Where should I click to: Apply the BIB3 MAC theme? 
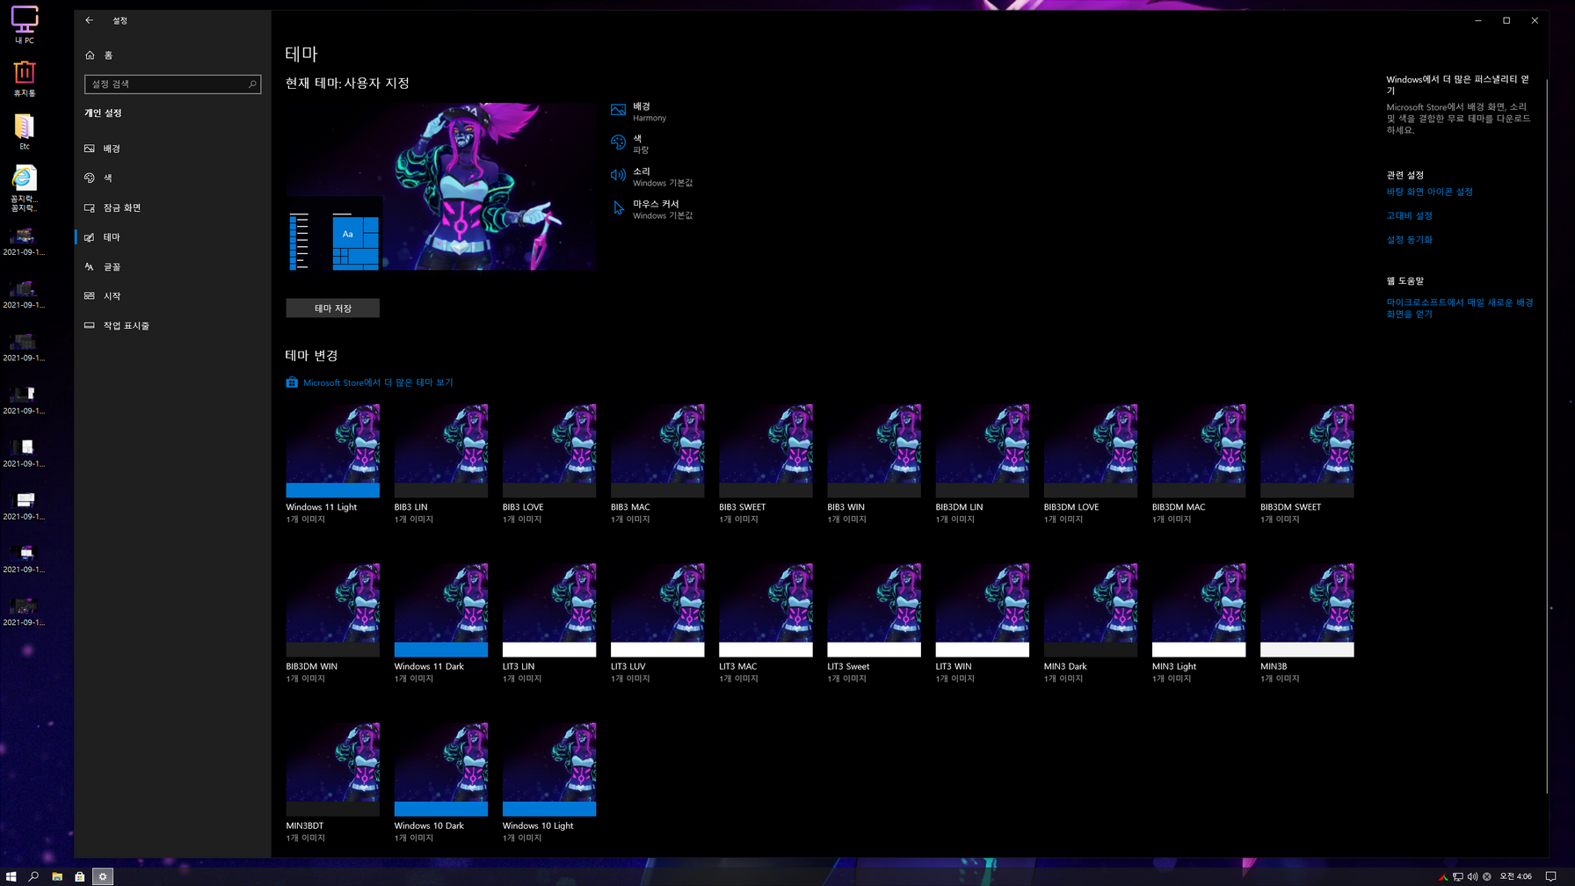657,464
